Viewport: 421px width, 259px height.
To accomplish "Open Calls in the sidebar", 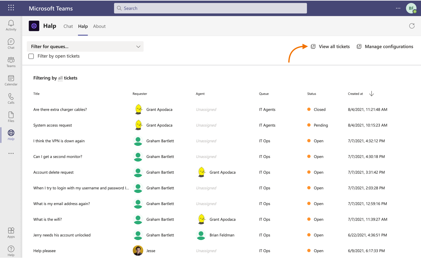I will (x=11, y=99).
